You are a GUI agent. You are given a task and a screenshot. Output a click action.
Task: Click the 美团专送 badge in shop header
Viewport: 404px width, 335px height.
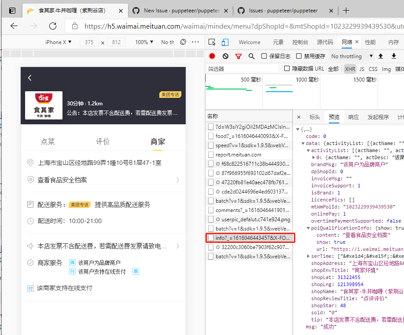pos(170,94)
